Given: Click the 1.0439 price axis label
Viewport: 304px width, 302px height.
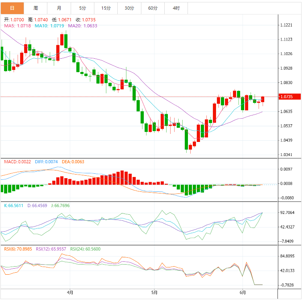Looking at the screenshot, I should point(286,140).
